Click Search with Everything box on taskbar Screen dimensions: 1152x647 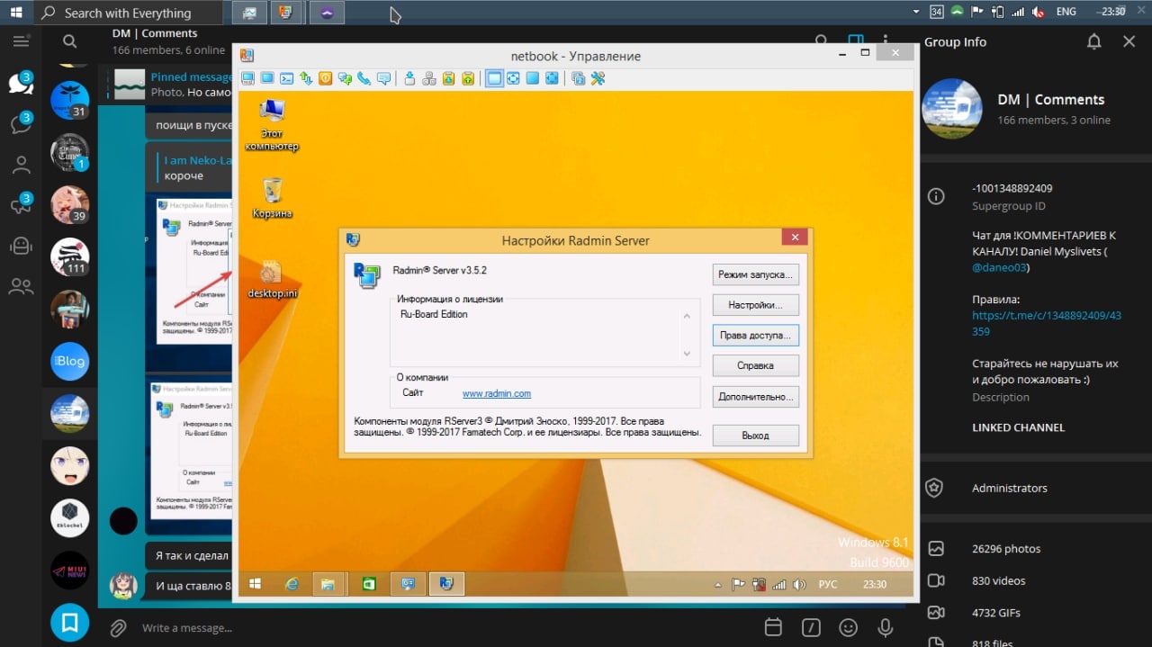(x=129, y=13)
